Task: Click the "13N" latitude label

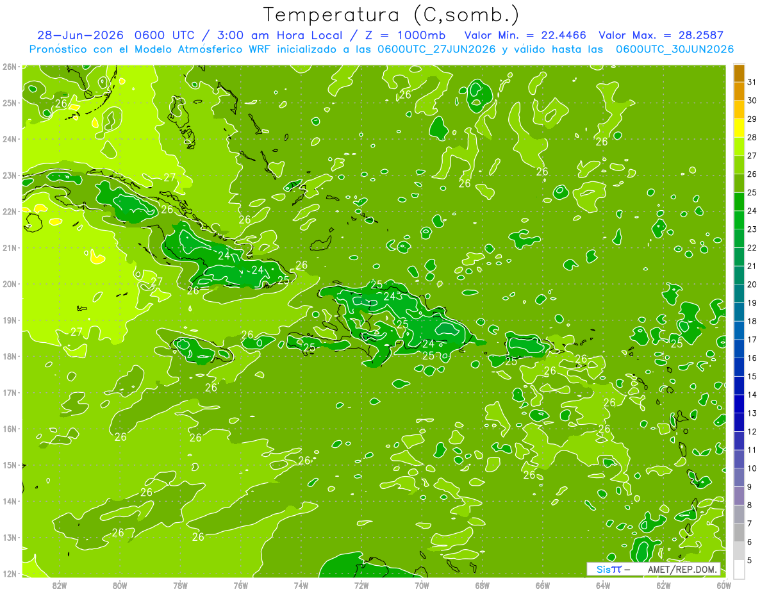Action: click(10, 538)
